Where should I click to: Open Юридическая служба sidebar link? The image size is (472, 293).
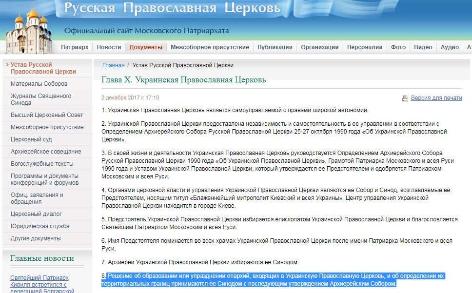pos(40,226)
